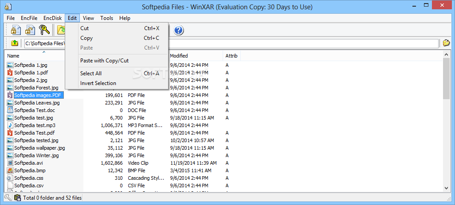Image resolution: width=455 pixels, height=205 pixels.
Task: Open the Help menu
Action: pos(125,18)
